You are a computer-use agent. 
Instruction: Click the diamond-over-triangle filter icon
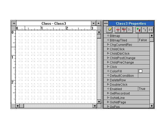click(x=118, y=30)
